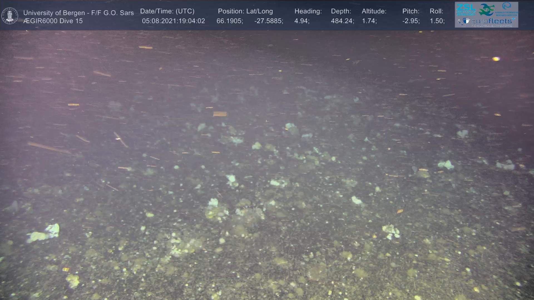Click the Eurofleets+ wordmark
Image resolution: width=534 pixels, height=300 pixels.
(x=492, y=21)
